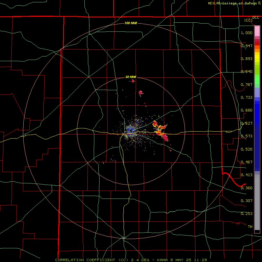Click the 0.680 legend value

coord(247,110)
